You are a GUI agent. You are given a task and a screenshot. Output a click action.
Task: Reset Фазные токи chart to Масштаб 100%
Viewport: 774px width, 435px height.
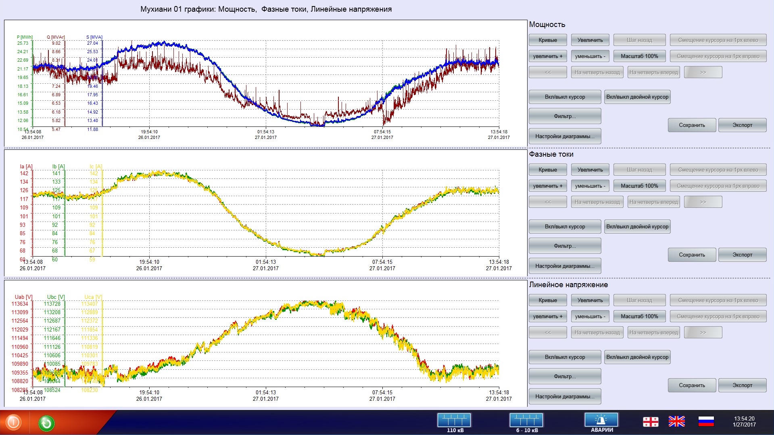click(x=639, y=186)
